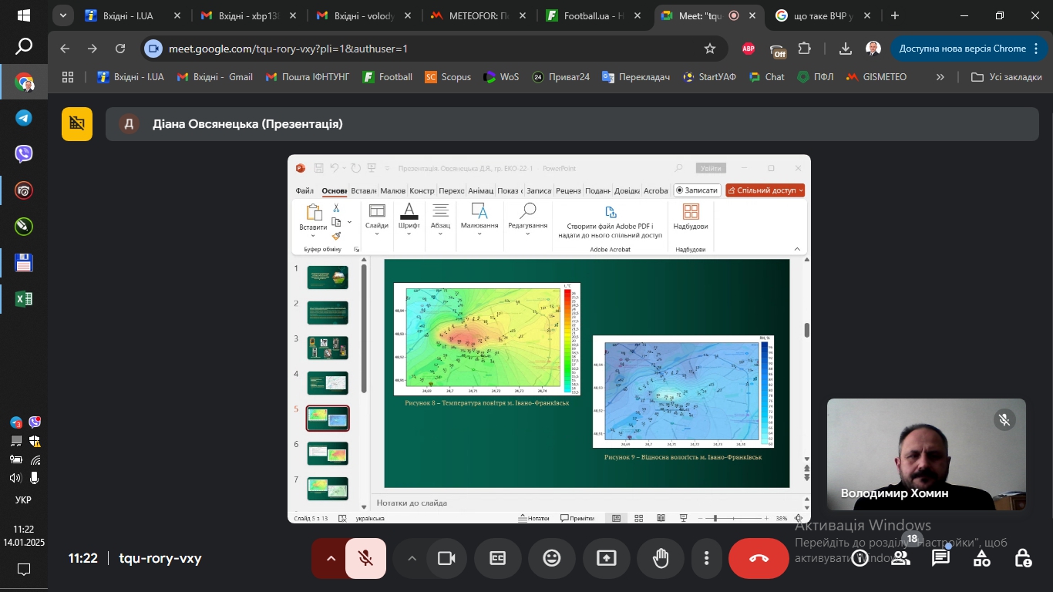Raise your hand in the meeting

661,558
